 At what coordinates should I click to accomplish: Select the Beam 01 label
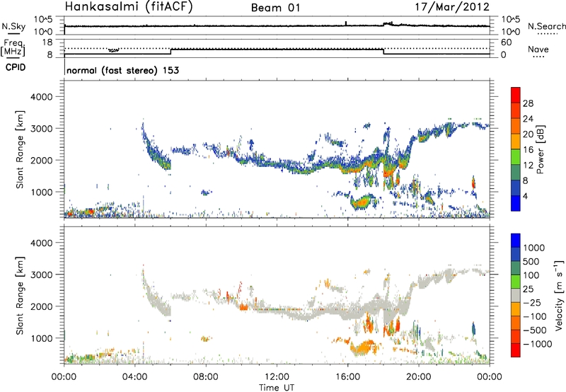click(x=275, y=8)
